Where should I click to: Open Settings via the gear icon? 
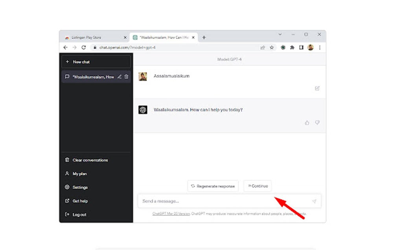point(67,187)
